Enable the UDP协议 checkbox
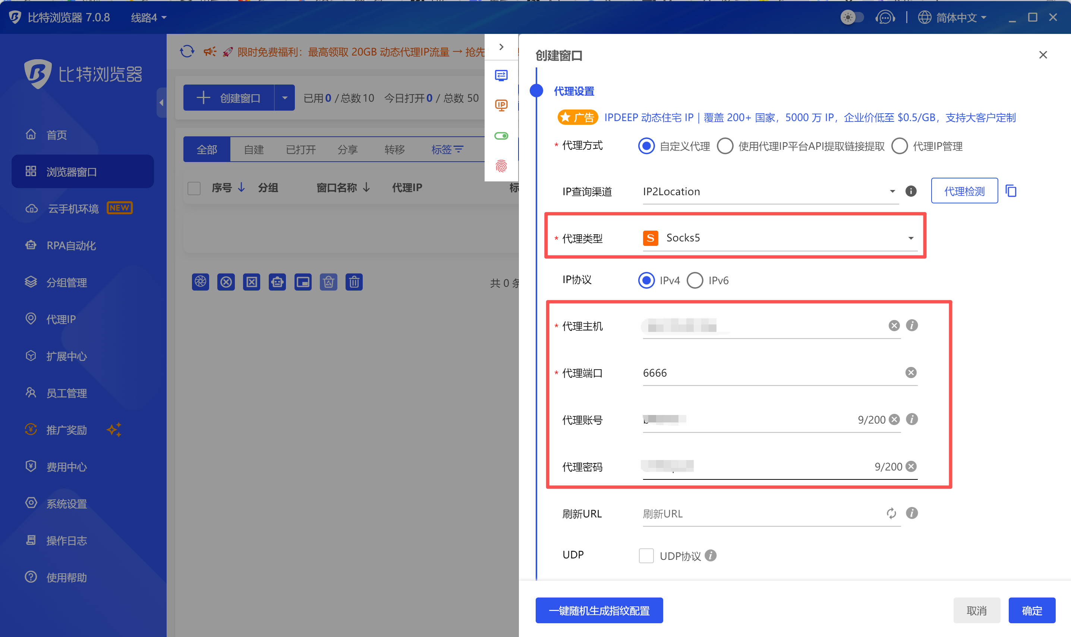 pos(646,555)
